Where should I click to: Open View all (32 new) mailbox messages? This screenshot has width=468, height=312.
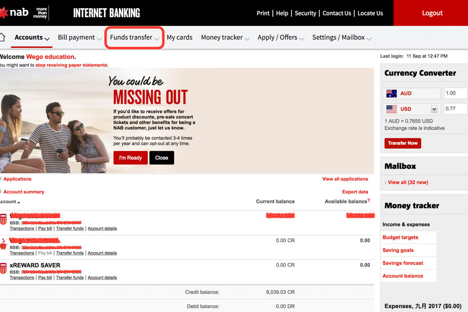coord(408,182)
